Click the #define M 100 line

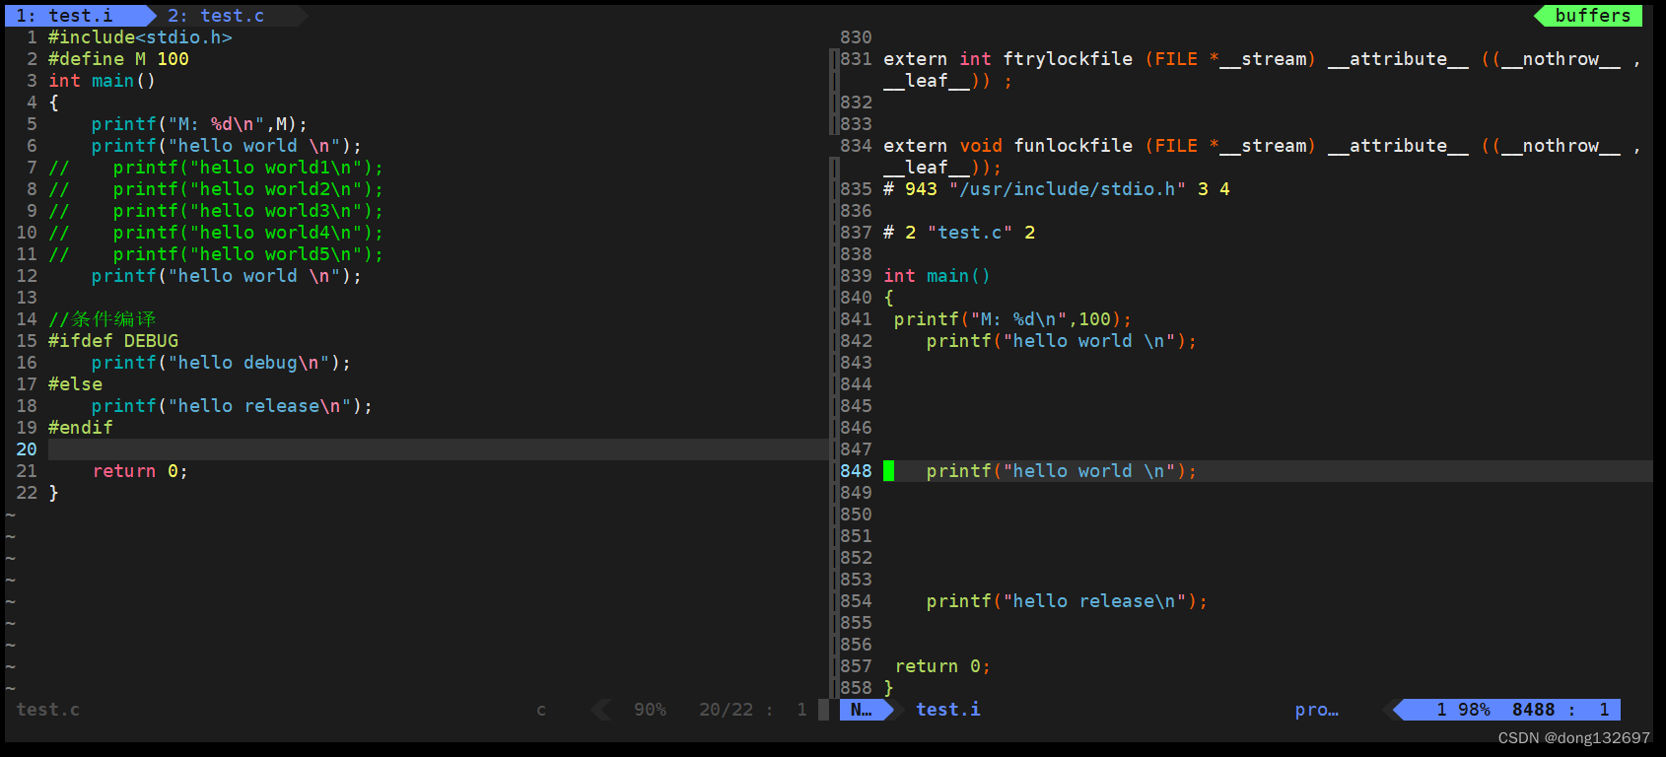coord(118,59)
